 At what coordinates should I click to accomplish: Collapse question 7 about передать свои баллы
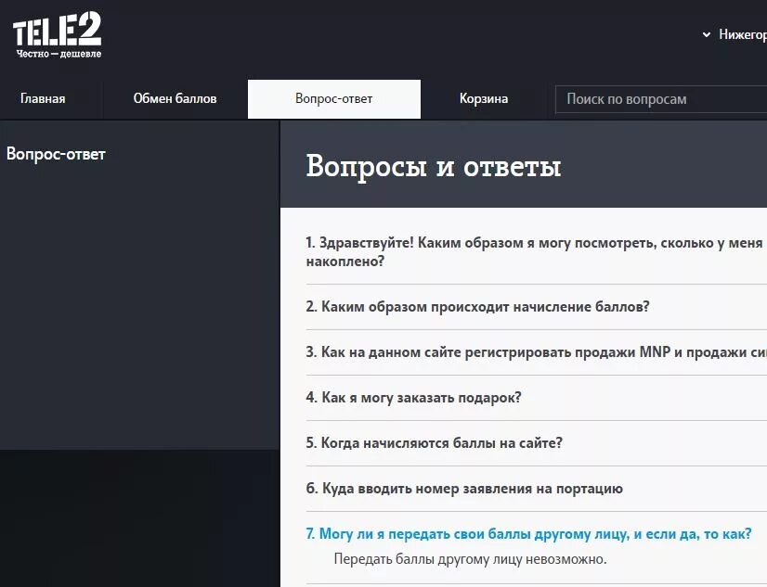tap(528, 534)
